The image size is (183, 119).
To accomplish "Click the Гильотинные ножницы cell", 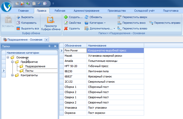I will click(115, 61).
